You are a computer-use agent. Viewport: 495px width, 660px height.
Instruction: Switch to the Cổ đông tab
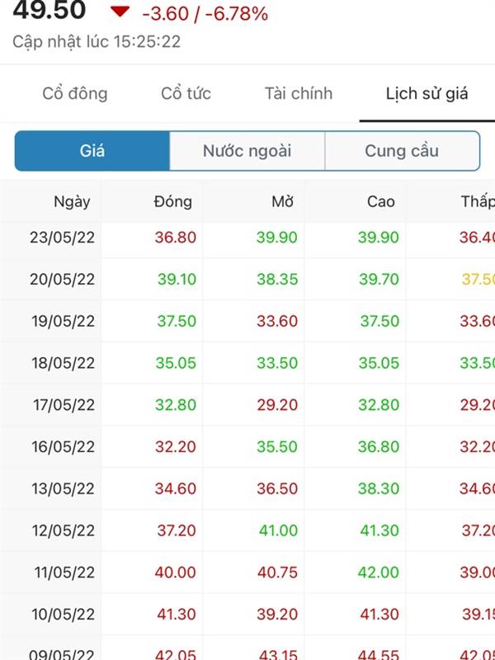click(x=75, y=93)
